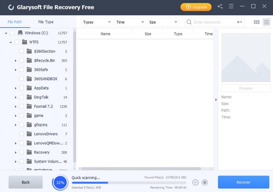
Task: Click the search magnifier icon
Action: click(189, 22)
